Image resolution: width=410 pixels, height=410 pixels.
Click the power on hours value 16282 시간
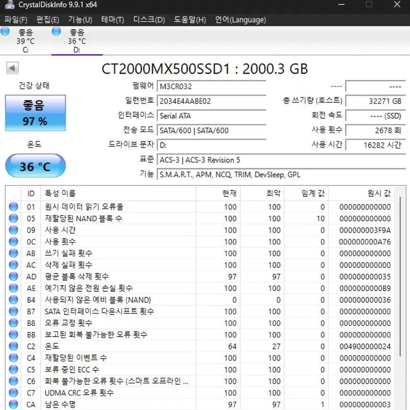(376, 145)
